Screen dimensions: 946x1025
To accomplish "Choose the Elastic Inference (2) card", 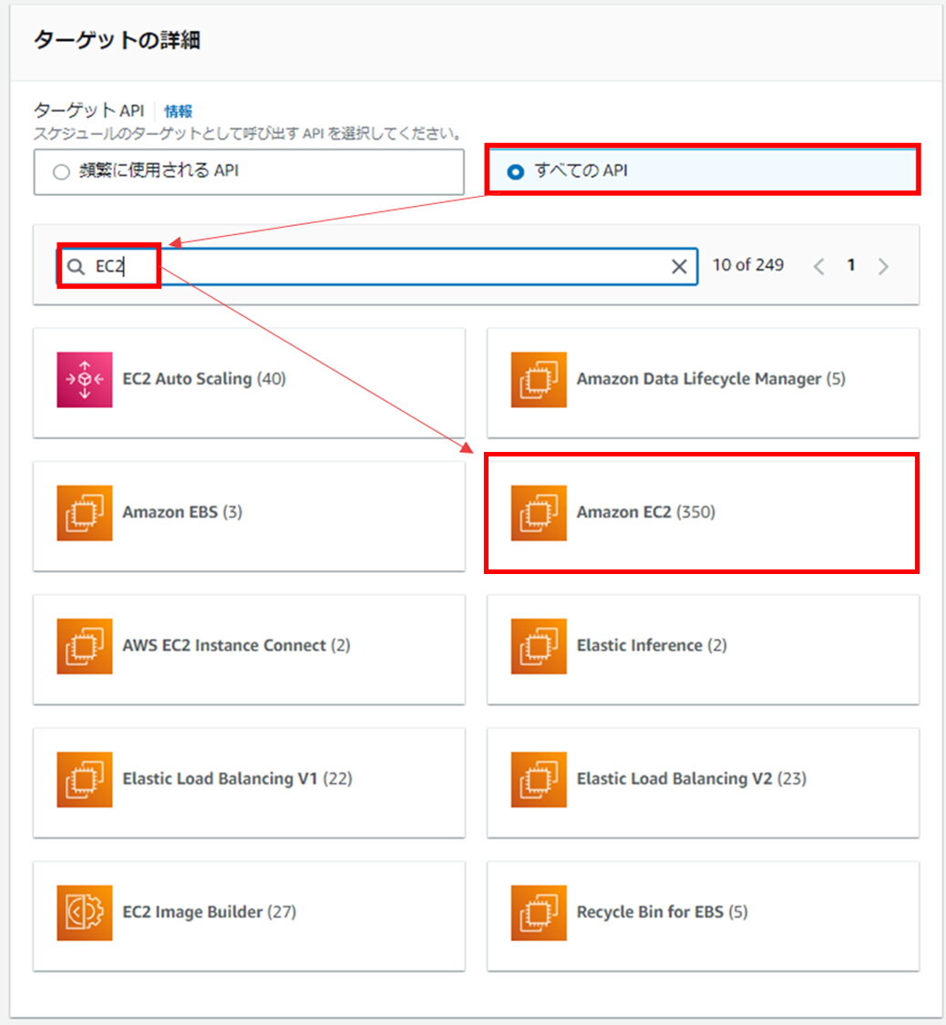I will tap(703, 650).
